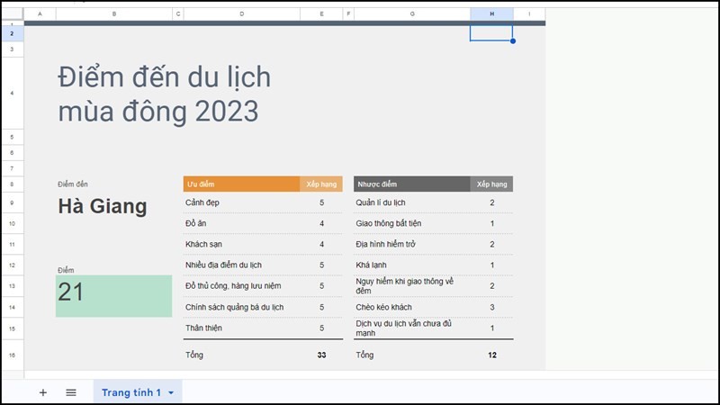This screenshot has width=720, height=405.
Task: Select row 4 header
Action: (x=12, y=94)
